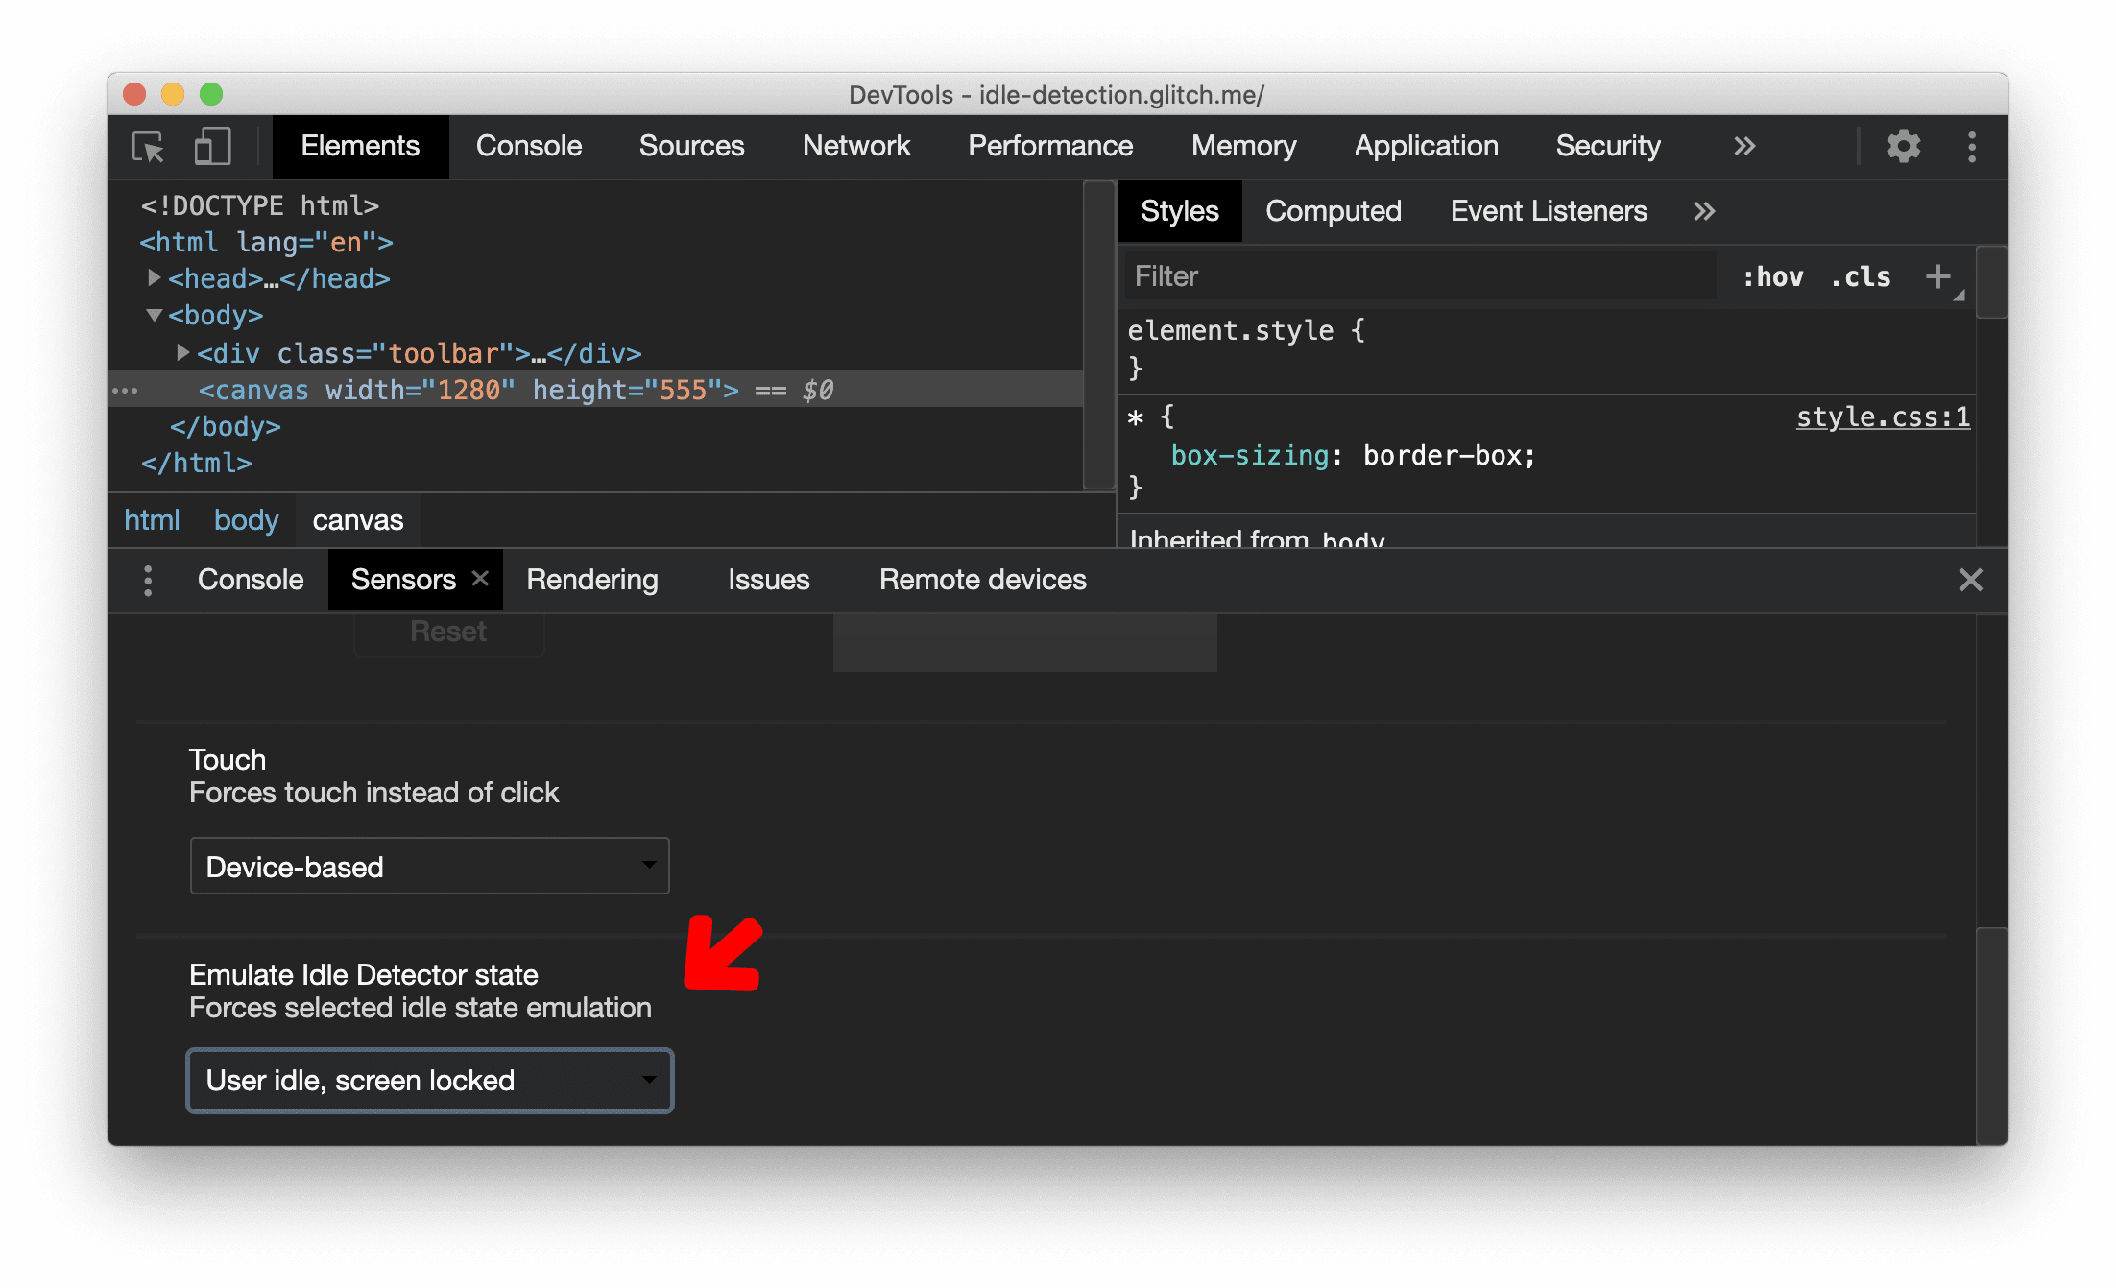Click the Reset button in Sensors
Screen dimensions: 2116x1288
click(445, 632)
